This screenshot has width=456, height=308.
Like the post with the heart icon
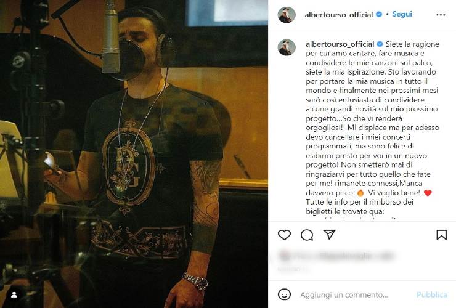(284, 235)
